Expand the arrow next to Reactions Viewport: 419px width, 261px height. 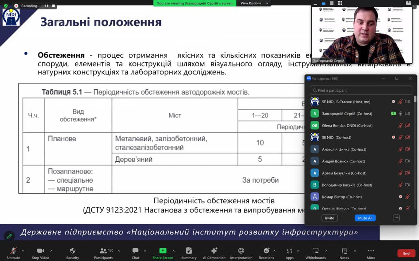pos(278,250)
